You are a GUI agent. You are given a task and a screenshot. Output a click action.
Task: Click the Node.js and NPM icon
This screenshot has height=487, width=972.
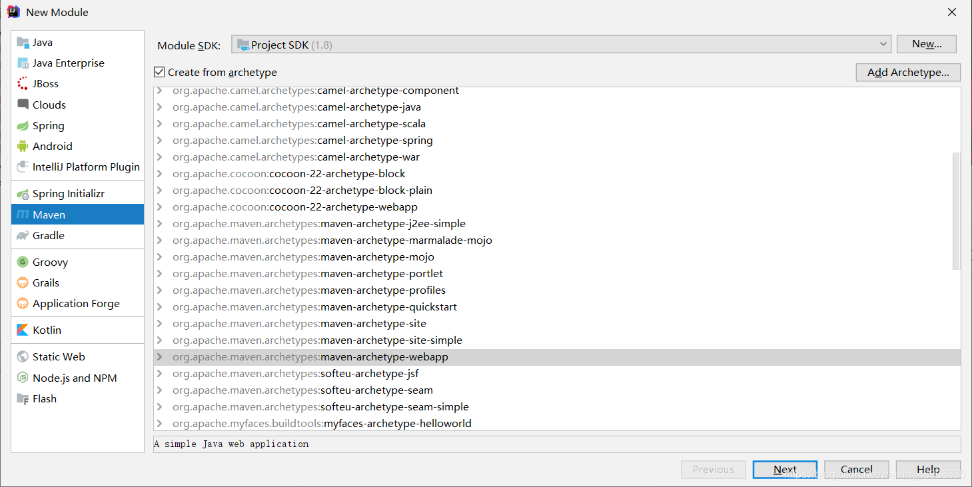coord(23,378)
